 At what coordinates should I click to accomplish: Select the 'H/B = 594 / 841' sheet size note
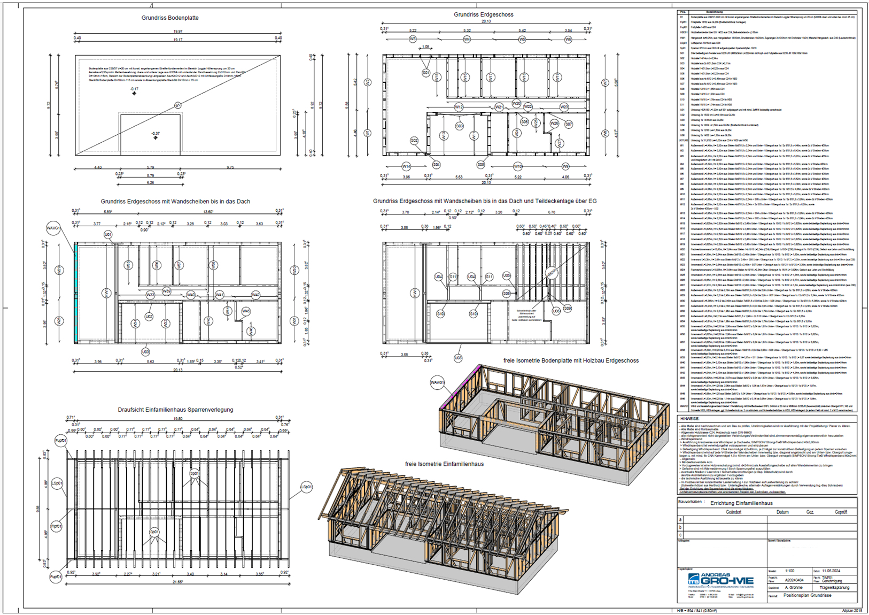pos(697,610)
